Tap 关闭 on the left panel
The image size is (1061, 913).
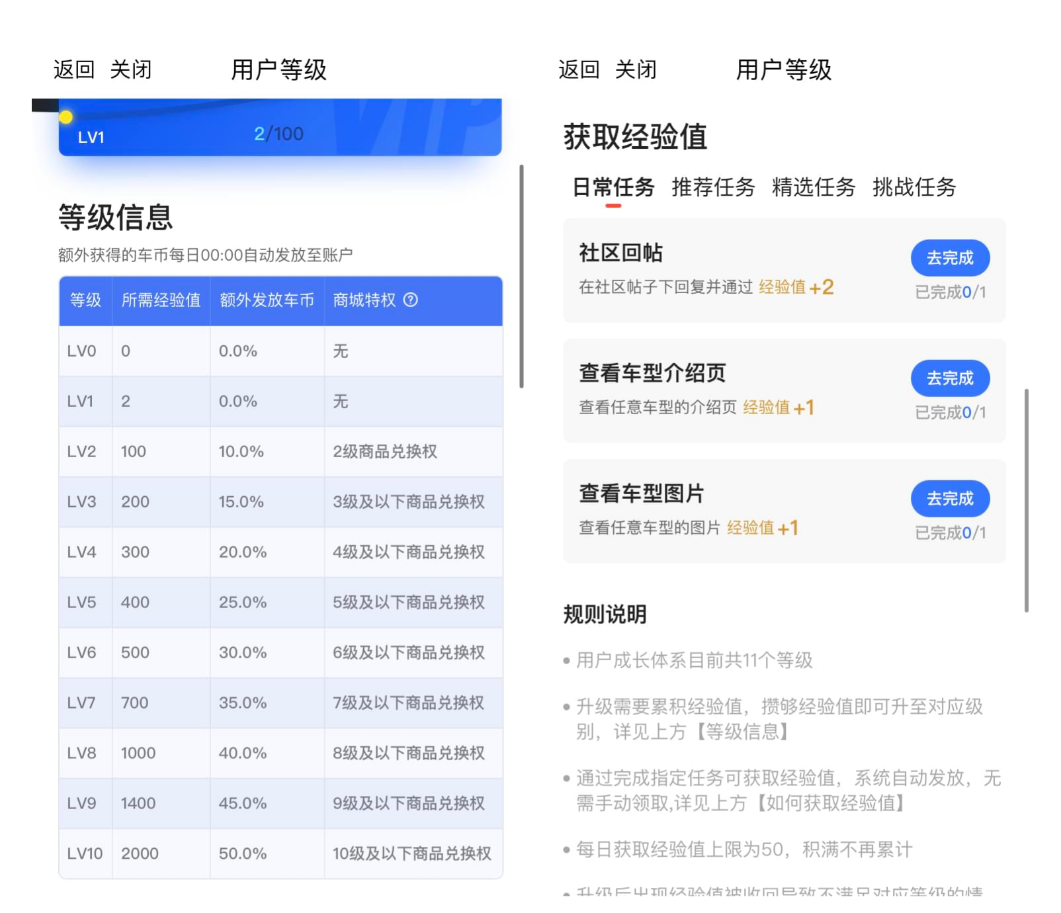[x=132, y=69]
